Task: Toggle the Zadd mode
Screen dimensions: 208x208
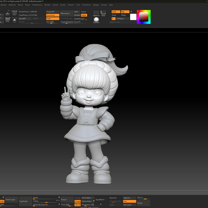Action: pos(116,12)
